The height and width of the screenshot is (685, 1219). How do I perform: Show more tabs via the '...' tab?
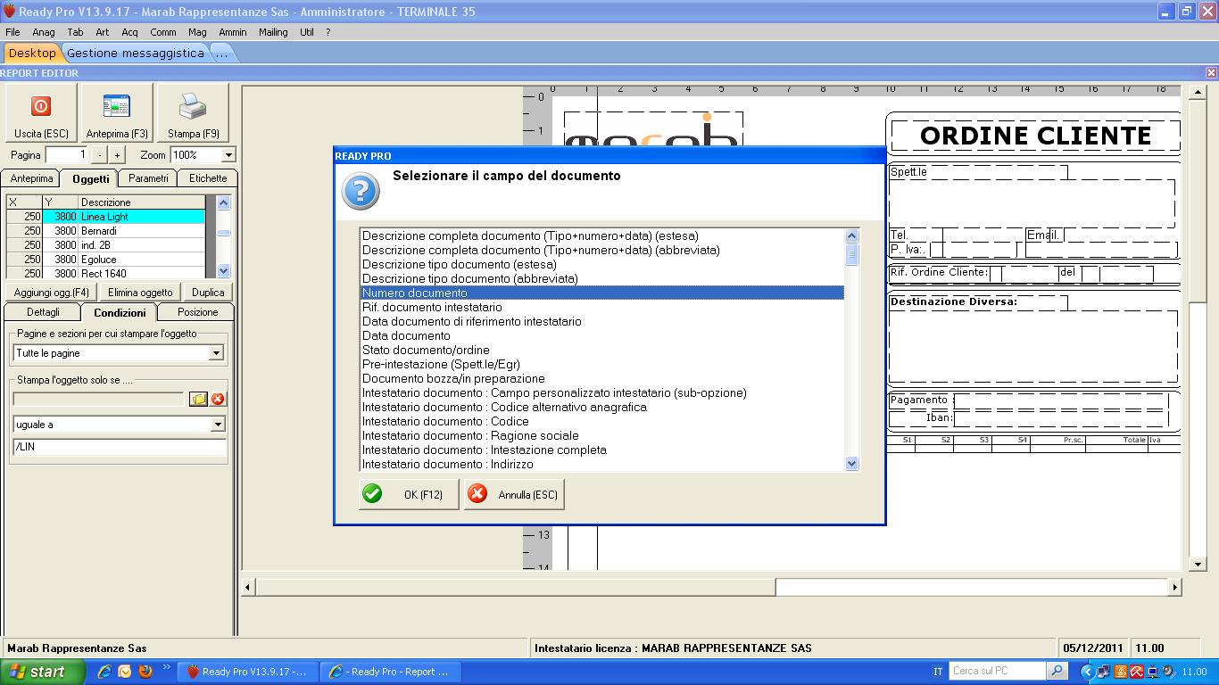pos(221,54)
